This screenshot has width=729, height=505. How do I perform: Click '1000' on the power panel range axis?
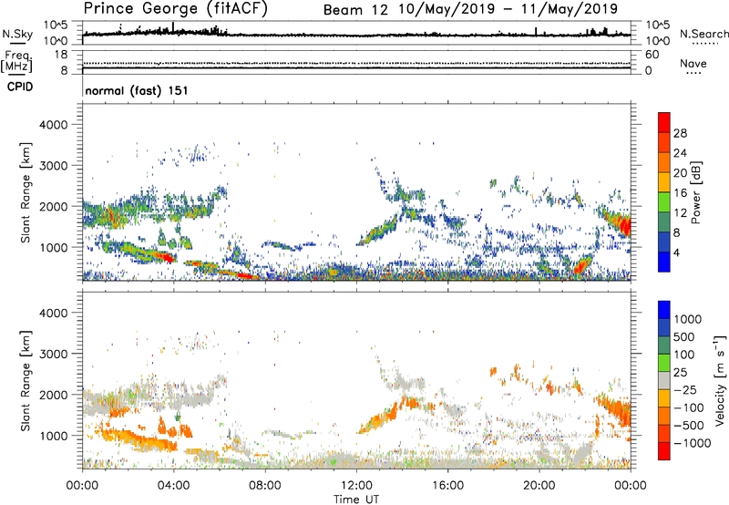coord(54,247)
